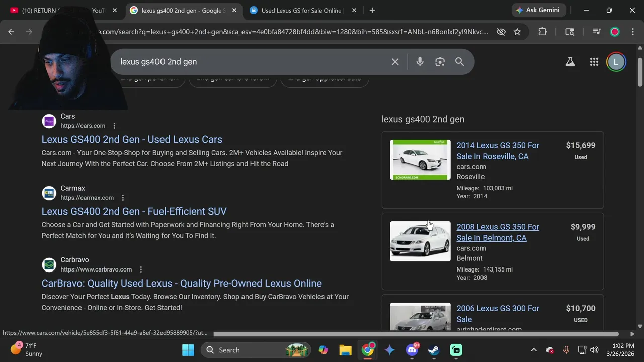Click the 2008 Lexus GS 350 thumbnail
This screenshot has height=362, width=644.
[x=420, y=241]
